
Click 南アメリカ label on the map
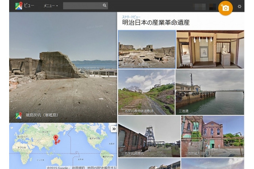pyautogui.click(x=108, y=157)
